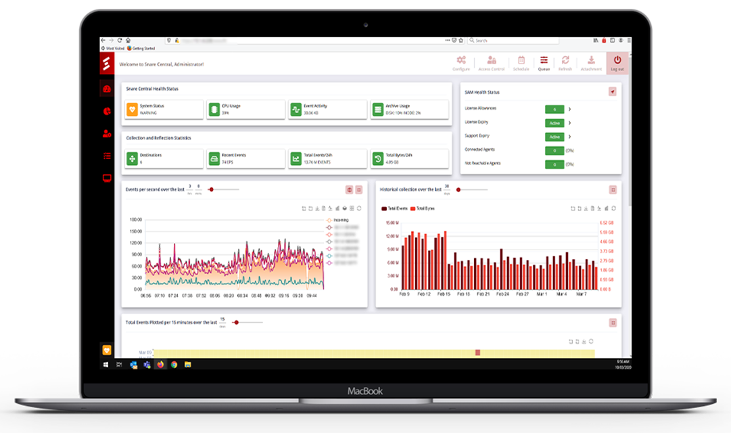Click the Not Reachable Agents count badge

(555, 164)
